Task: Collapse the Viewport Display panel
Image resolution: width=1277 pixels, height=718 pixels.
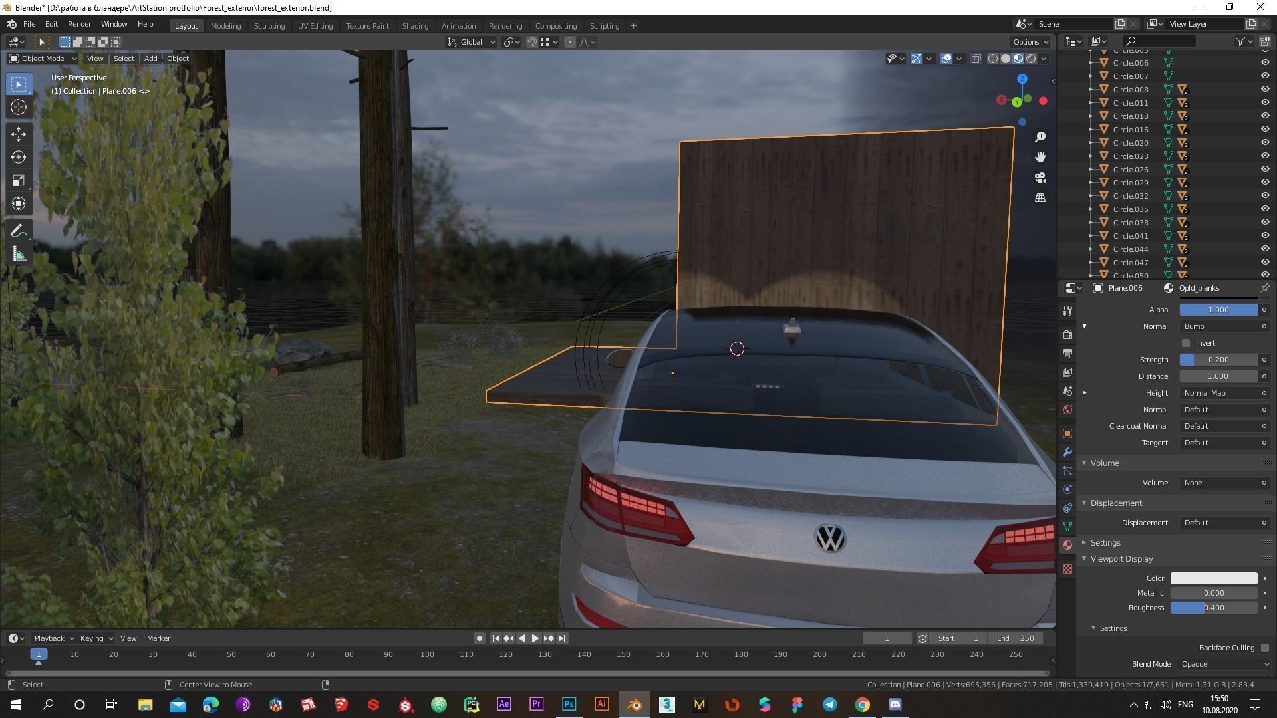Action: pos(1084,558)
